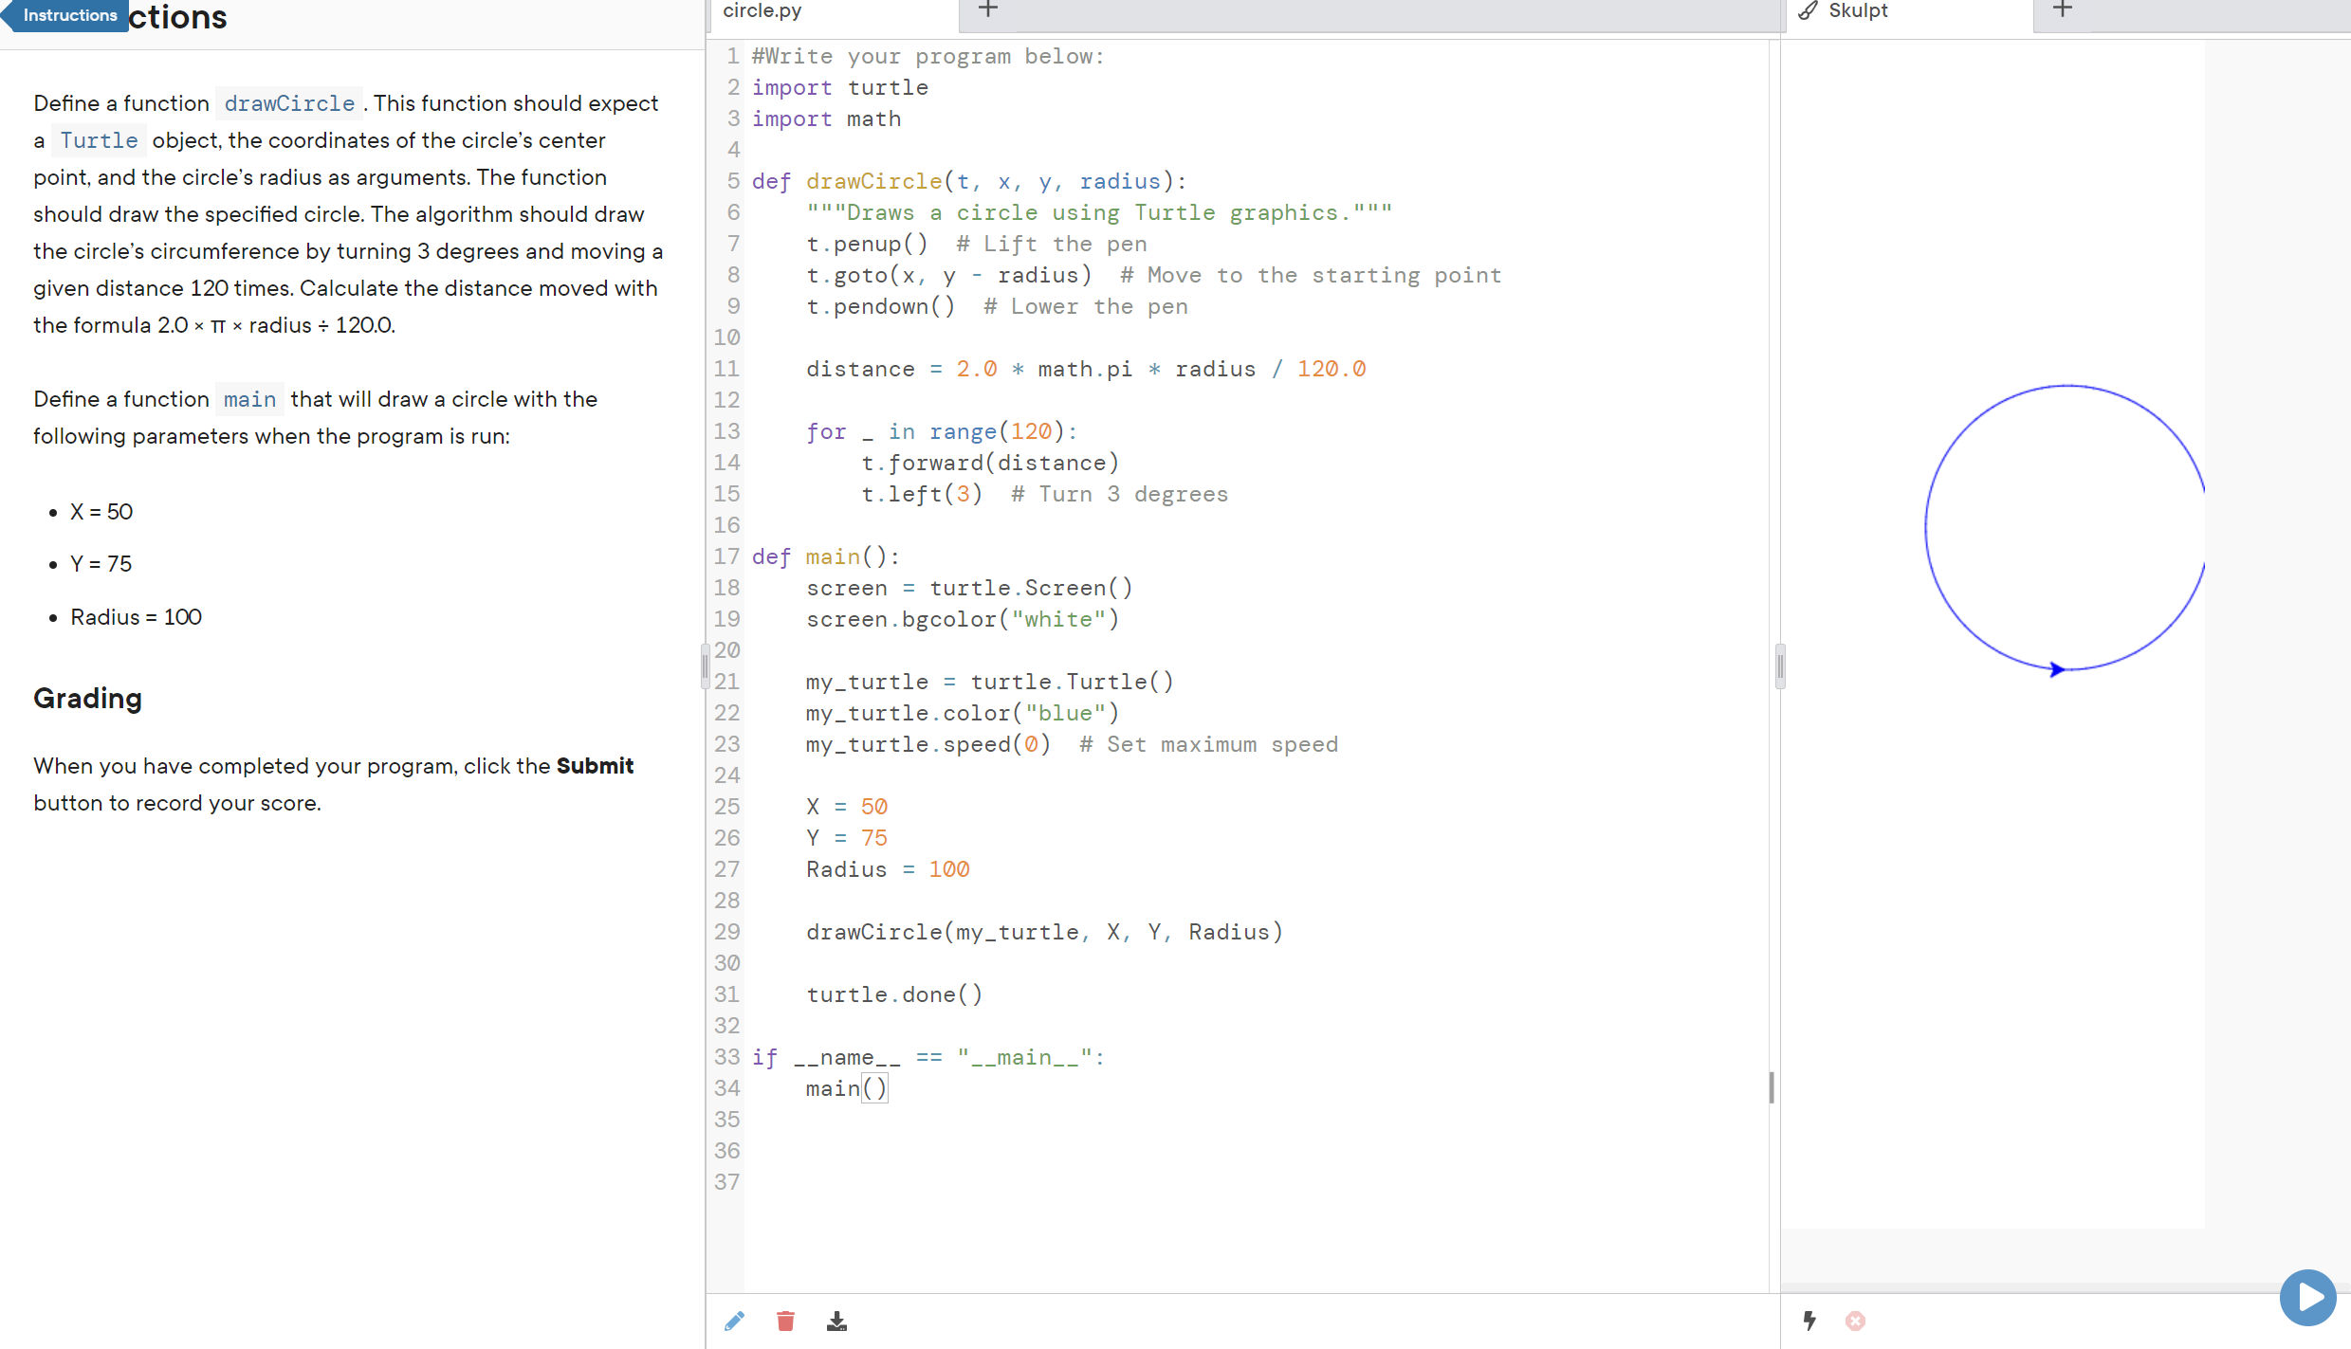Viewport: 2351px width, 1349px height.
Task: Collapse the editor using the right divider handle
Action: (1779, 665)
